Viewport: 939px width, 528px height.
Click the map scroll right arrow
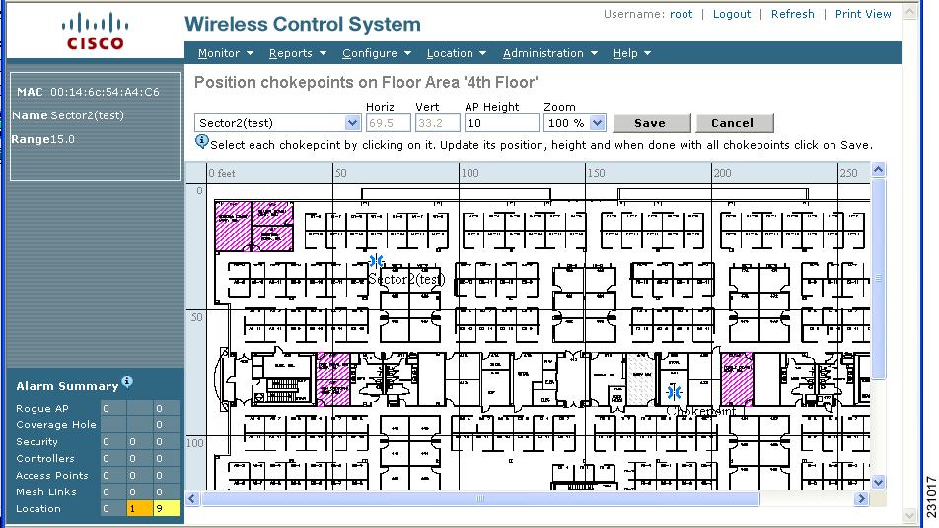[861, 498]
